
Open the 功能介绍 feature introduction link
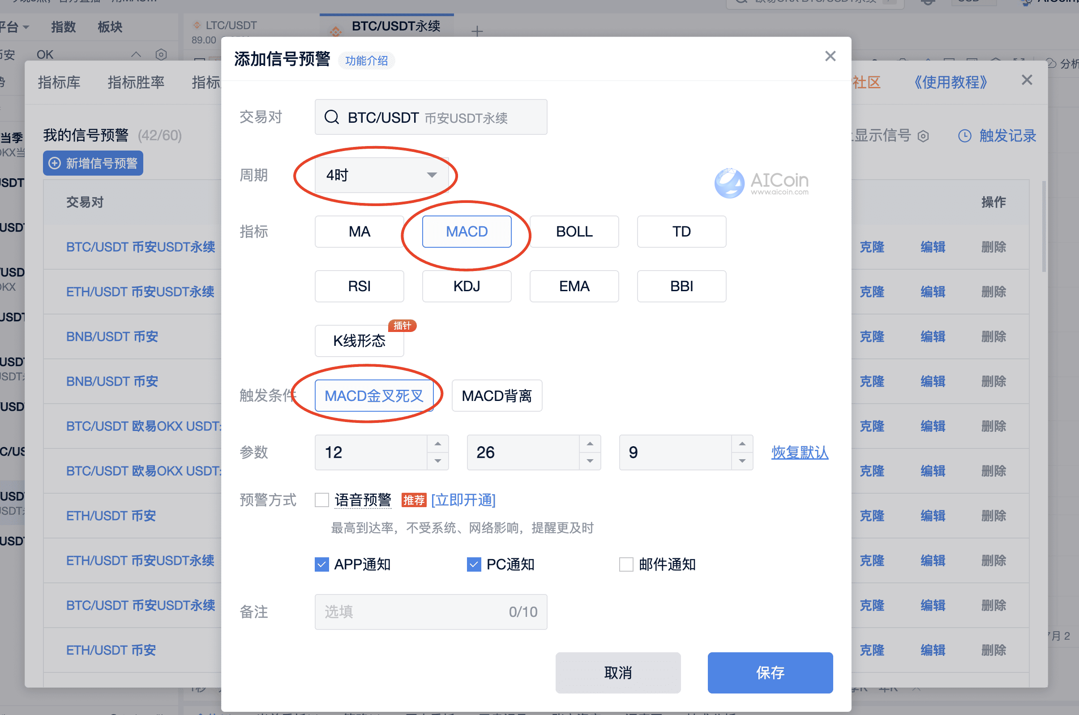[x=366, y=60]
